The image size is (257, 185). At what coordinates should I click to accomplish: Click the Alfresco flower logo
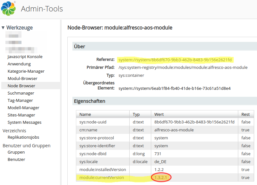coord(8,9)
